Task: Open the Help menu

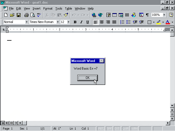Action: (91, 8)
